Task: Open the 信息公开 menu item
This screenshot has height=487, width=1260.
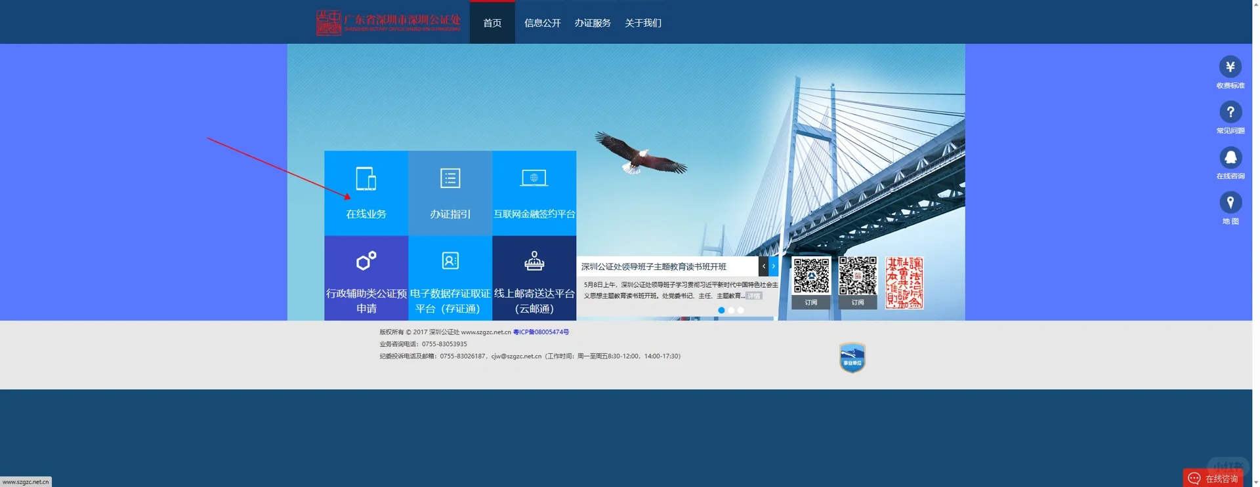Action: coord(542,23)
